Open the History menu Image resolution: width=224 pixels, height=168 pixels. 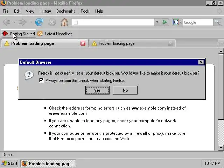pyautogui.click(x=45, y=11)
